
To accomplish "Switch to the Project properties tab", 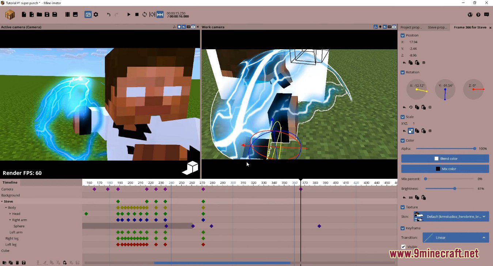I will [x=411, y=27].
